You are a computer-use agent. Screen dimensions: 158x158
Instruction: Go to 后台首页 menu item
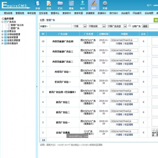coord(125,13)
